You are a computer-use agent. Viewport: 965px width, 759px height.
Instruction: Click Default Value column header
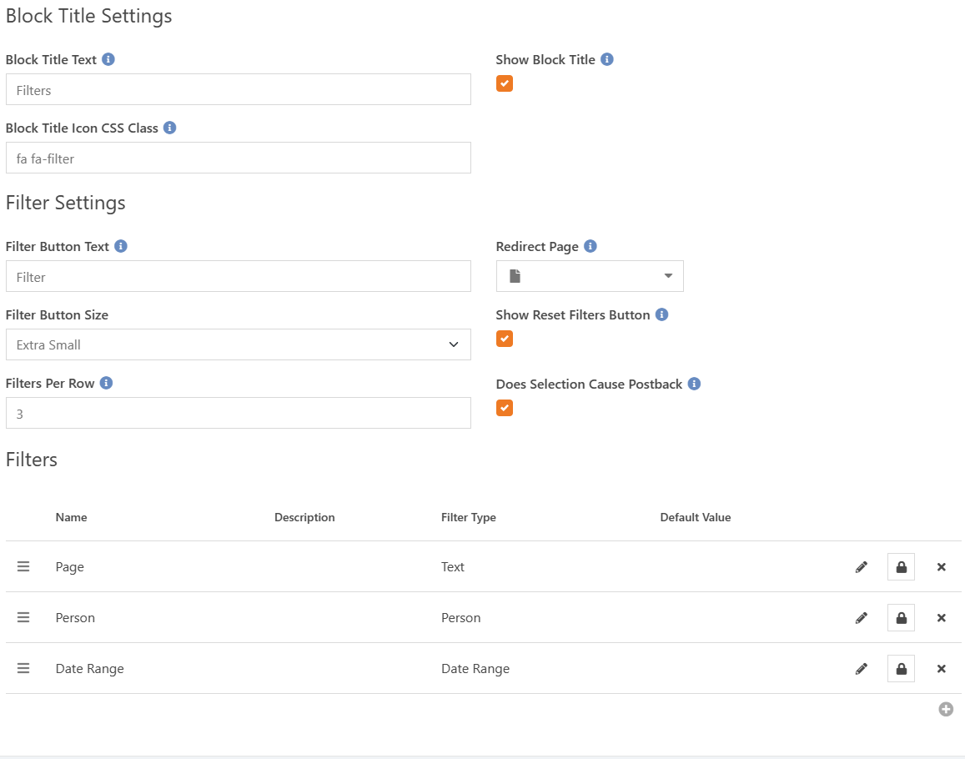(x=696, y=518)
